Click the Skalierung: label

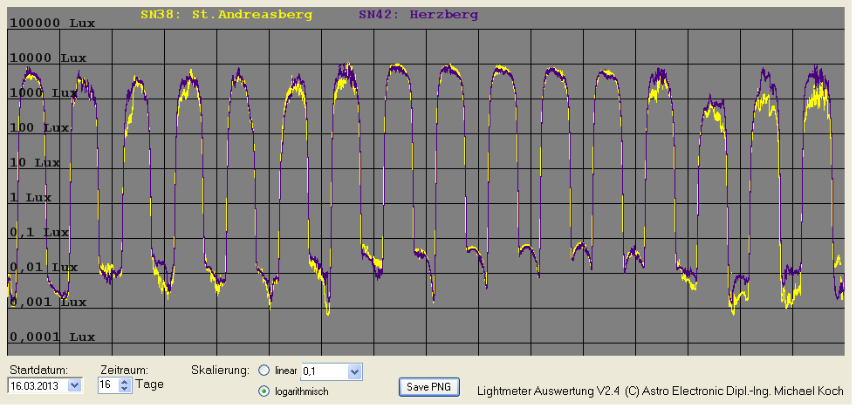pos(221,370)
